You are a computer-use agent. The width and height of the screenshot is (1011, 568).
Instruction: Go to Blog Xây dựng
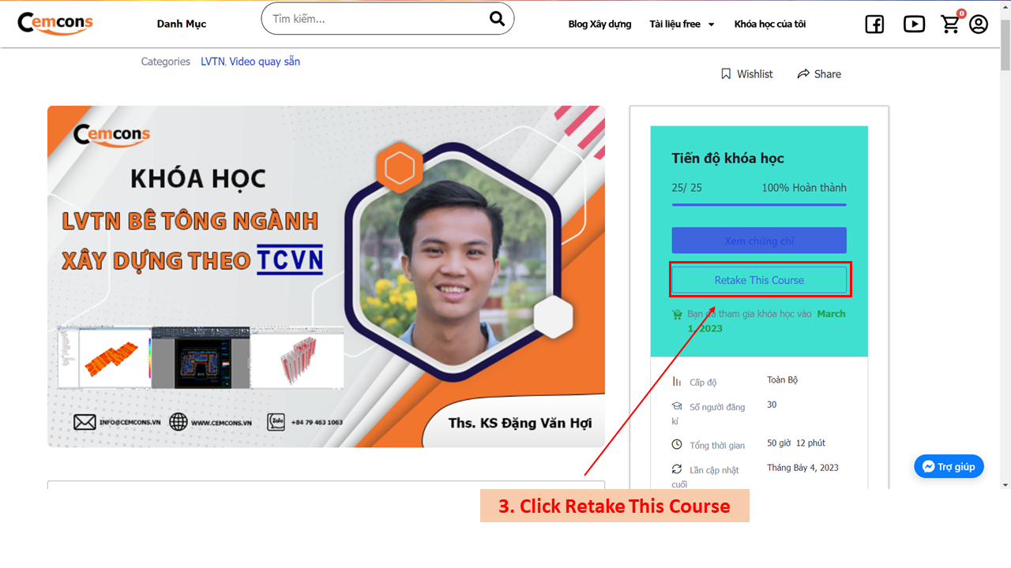click(x=599, y=24)
